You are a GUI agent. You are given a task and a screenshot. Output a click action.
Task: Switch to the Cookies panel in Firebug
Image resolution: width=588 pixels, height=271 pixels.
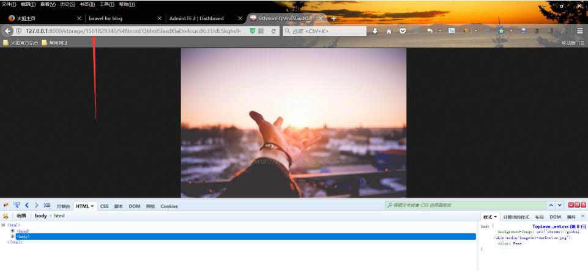pos(169,206)
